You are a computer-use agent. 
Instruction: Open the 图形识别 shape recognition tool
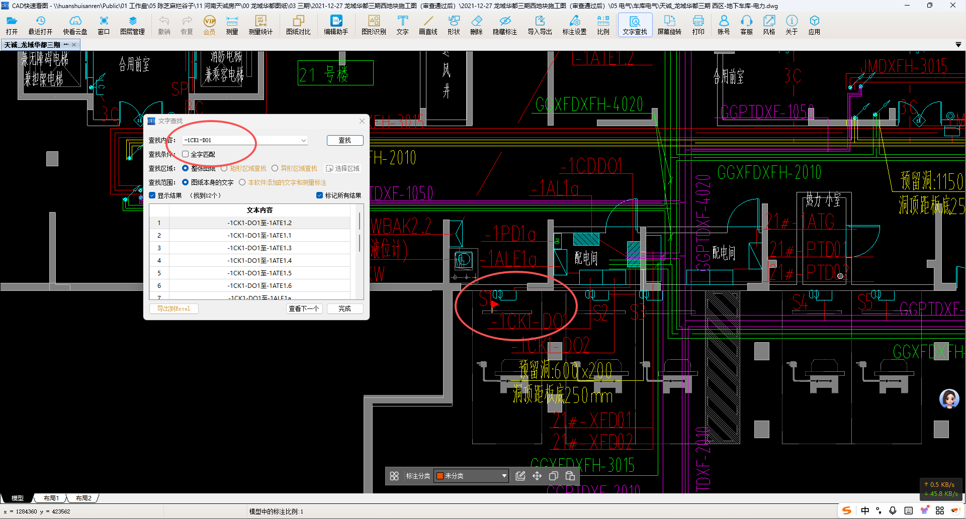point(374,25)
